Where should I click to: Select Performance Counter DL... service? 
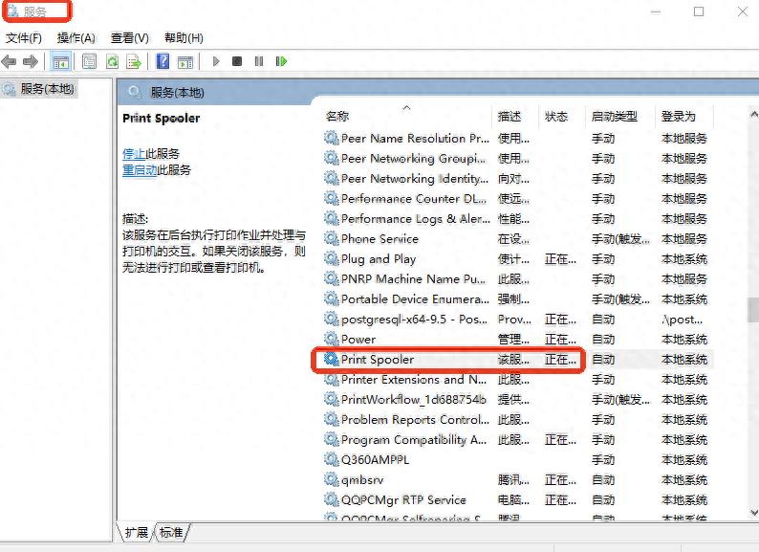[518, 199]
